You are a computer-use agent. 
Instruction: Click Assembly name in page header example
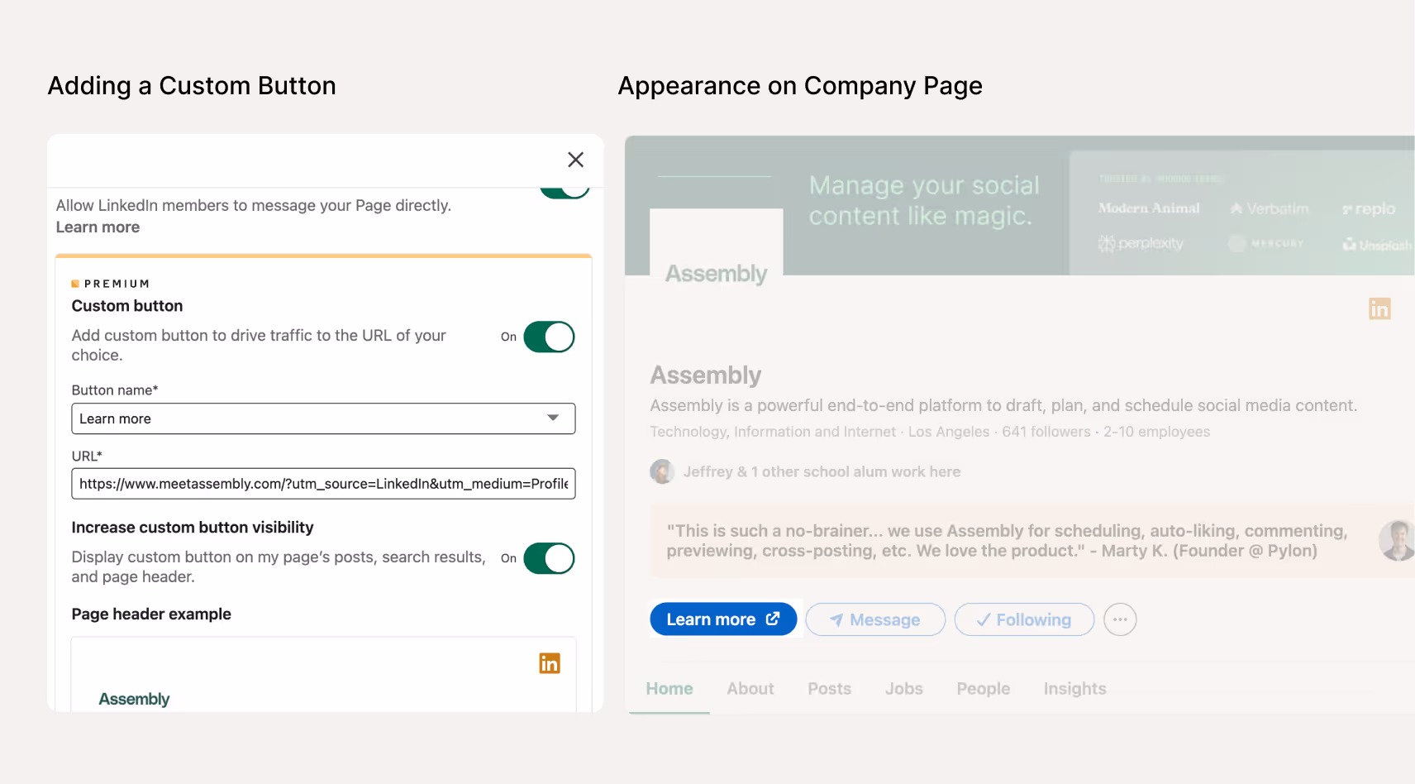134,699
